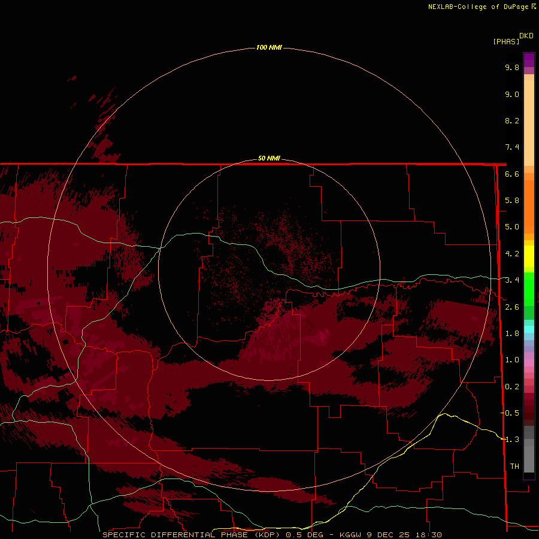Click the 100 NMI range ring label
Image resolution: width=539 pixels, height=539 pixels.
[269, 47]
